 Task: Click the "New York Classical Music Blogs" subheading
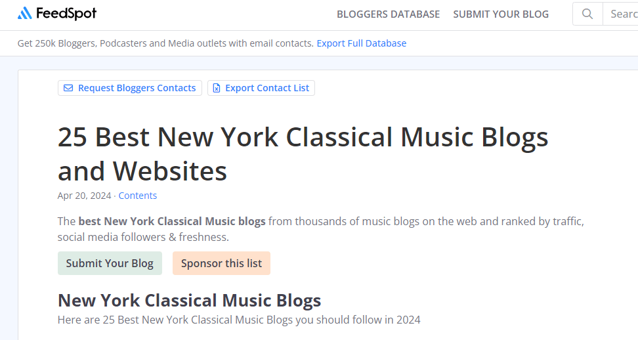pyautogui.click(x=189, y=300)
